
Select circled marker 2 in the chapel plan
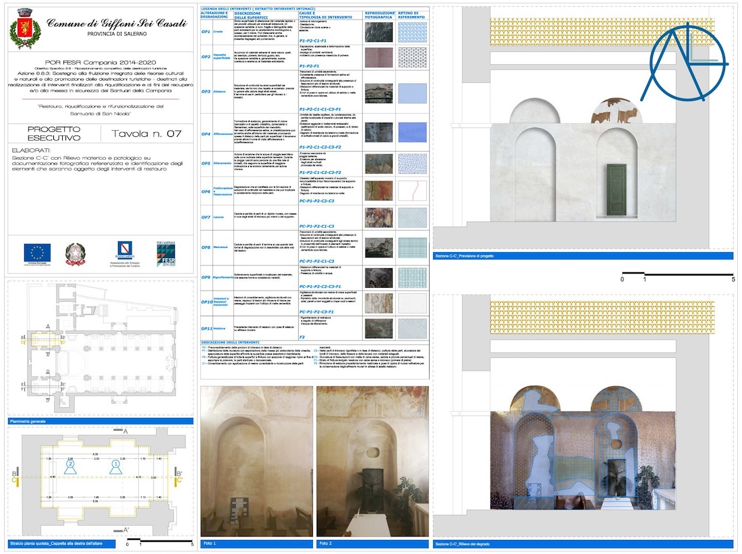71,464
